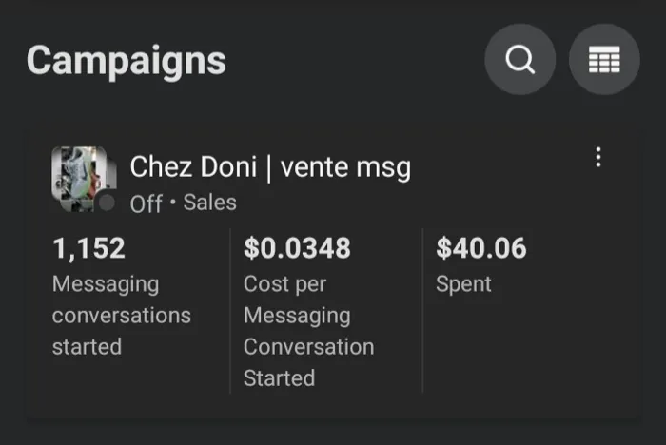Open Messaging conversations started metric
The width and height of the screenshot is (666, 445).
(x=122, y=315)
